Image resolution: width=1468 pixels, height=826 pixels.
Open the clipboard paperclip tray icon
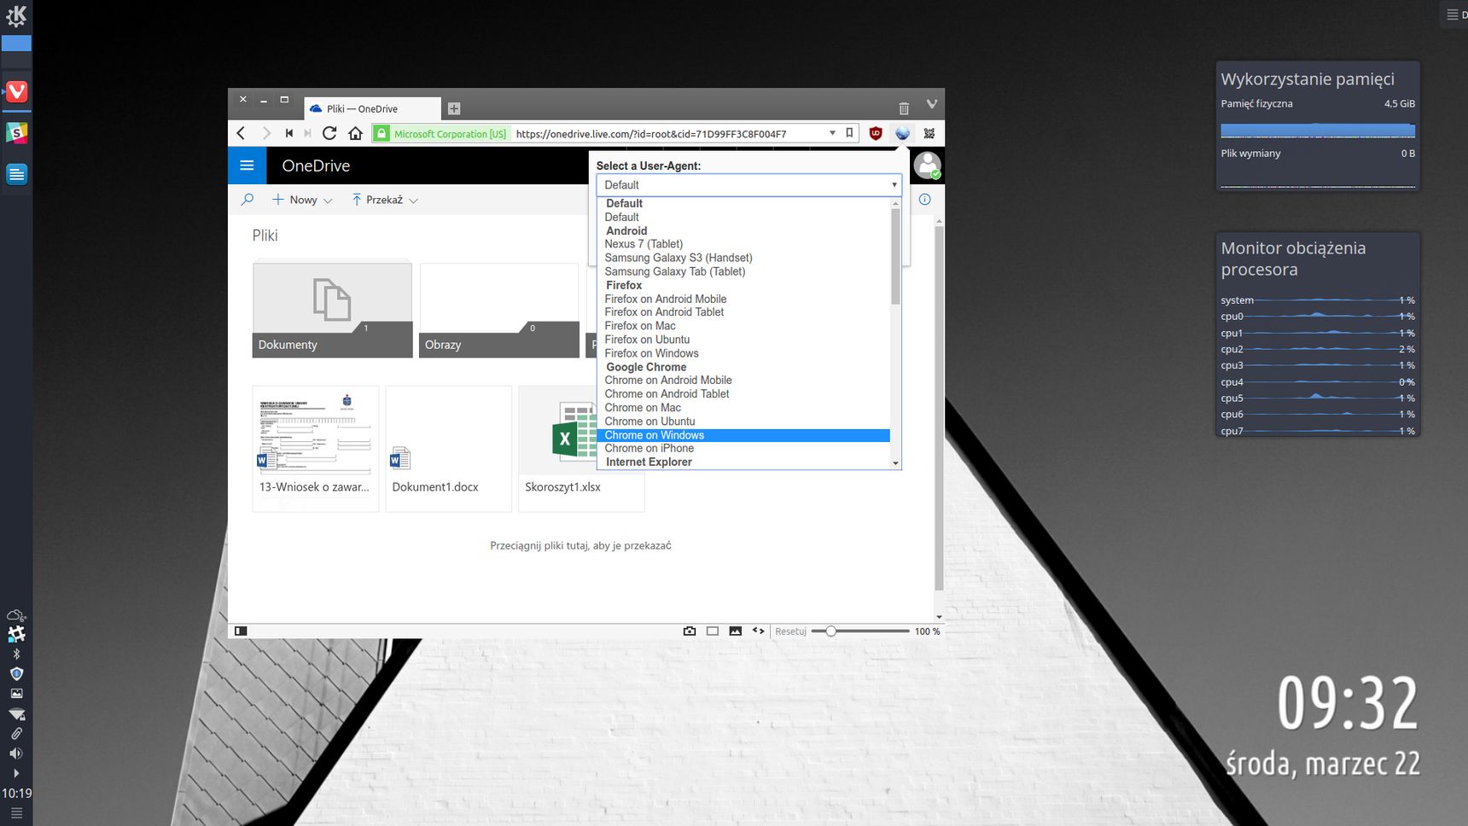16,734
